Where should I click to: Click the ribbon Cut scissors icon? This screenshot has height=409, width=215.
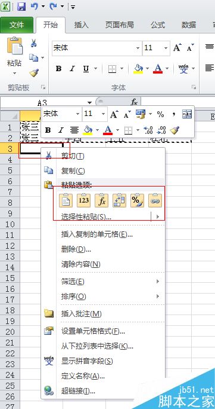(x=33, y=43)
